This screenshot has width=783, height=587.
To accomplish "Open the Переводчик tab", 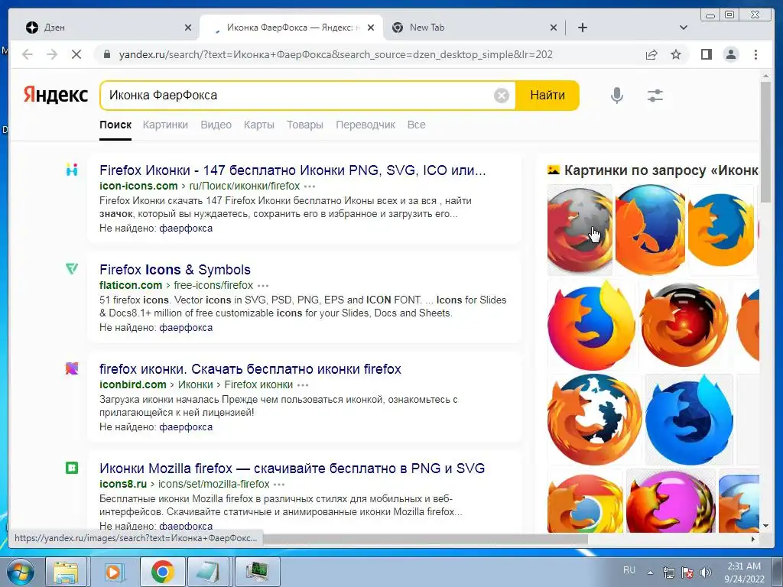I will [365, 125].
